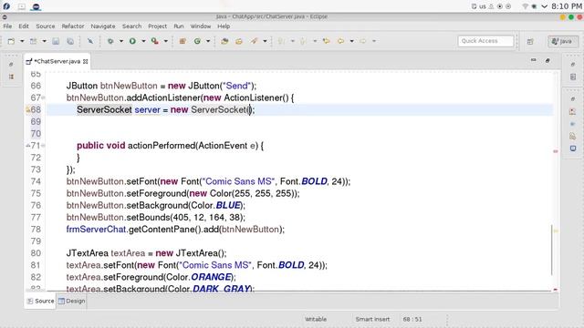This screenshot has height=328, width=584.
Task: Click the 'us' keyboard layout indicator
Action: (483, 6)
